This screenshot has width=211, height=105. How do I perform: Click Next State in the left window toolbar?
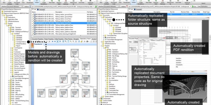52,2
